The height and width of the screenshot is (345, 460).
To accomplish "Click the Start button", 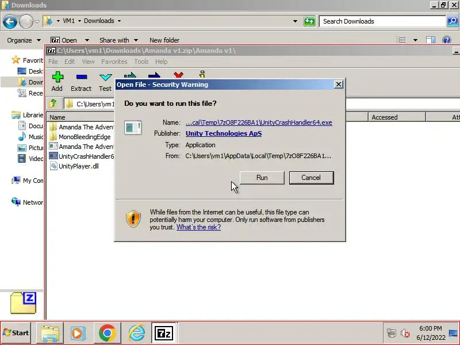I will pos(16,333).
